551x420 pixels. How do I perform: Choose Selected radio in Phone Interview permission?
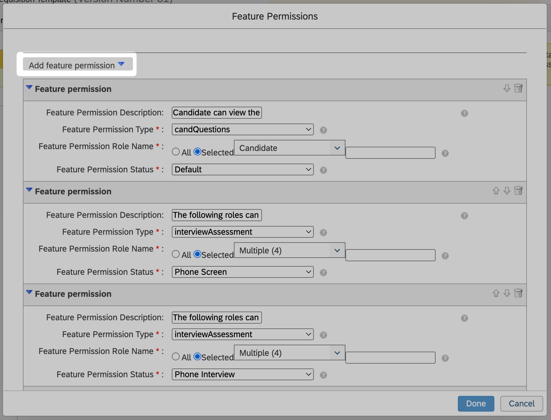pos(197,356)
